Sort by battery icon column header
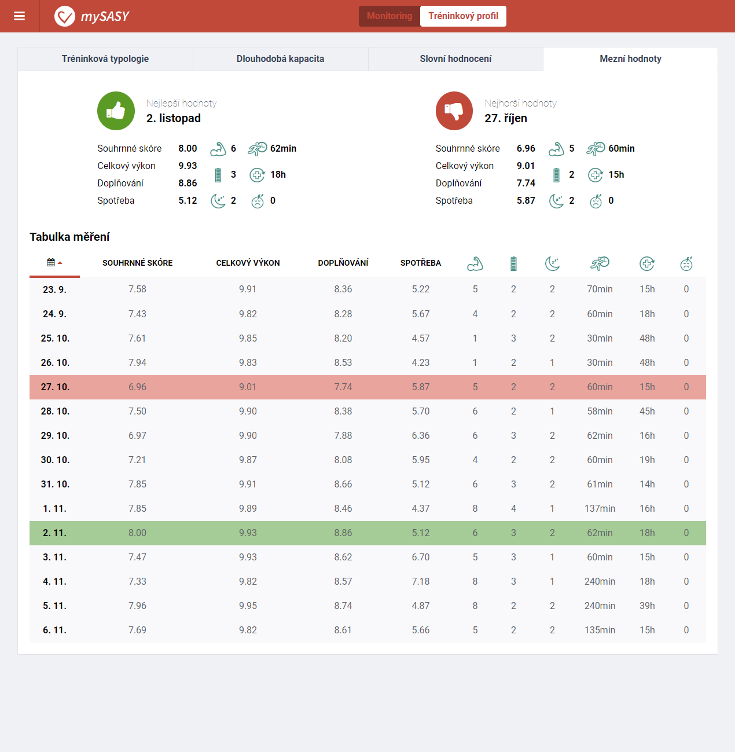This screenshot has width=735, height=752. tap(513, 263)
